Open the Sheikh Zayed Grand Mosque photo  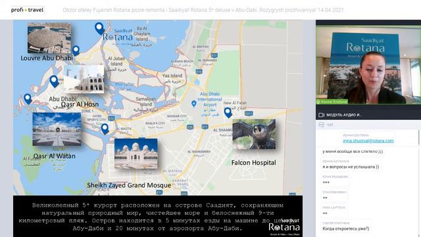tap(136, 153)
